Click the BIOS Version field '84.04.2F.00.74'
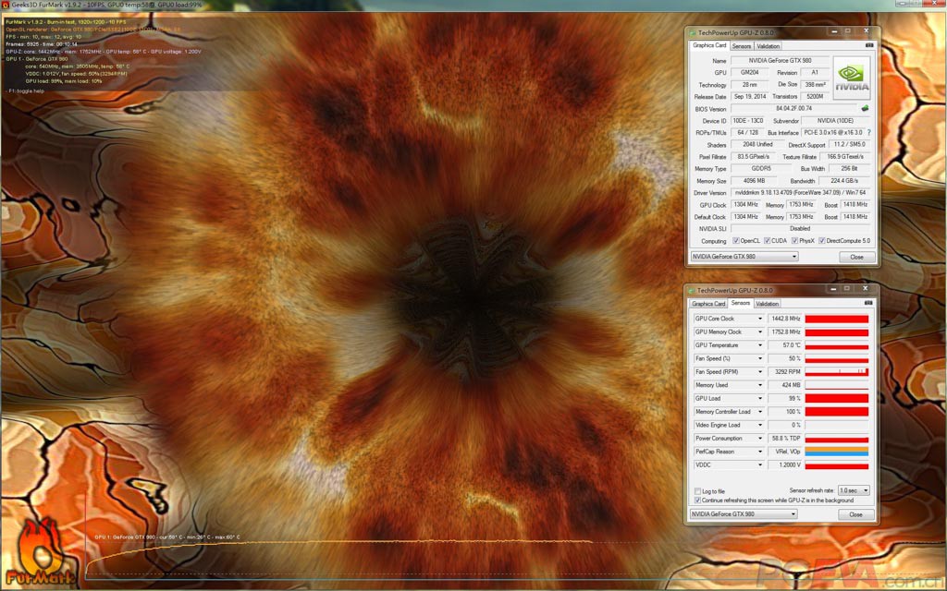947x591 pixels. pos(793,109)
